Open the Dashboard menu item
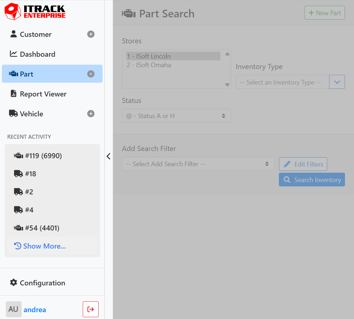This screenshot has height=319, width=354. (38, 54)
